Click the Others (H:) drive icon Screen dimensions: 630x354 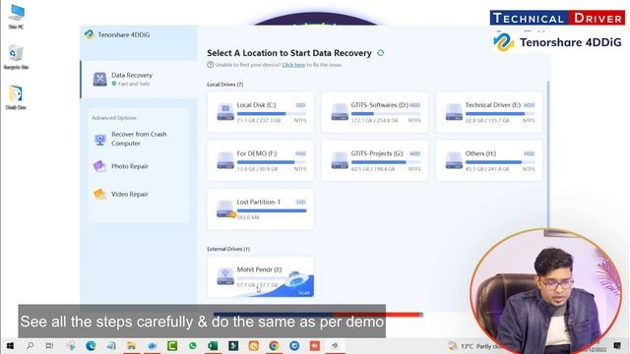[454, 160]
